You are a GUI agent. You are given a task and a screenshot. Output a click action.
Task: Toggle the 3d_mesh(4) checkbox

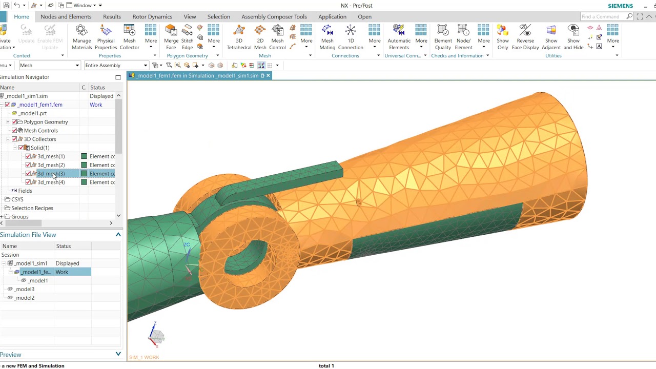coord(28,182)
